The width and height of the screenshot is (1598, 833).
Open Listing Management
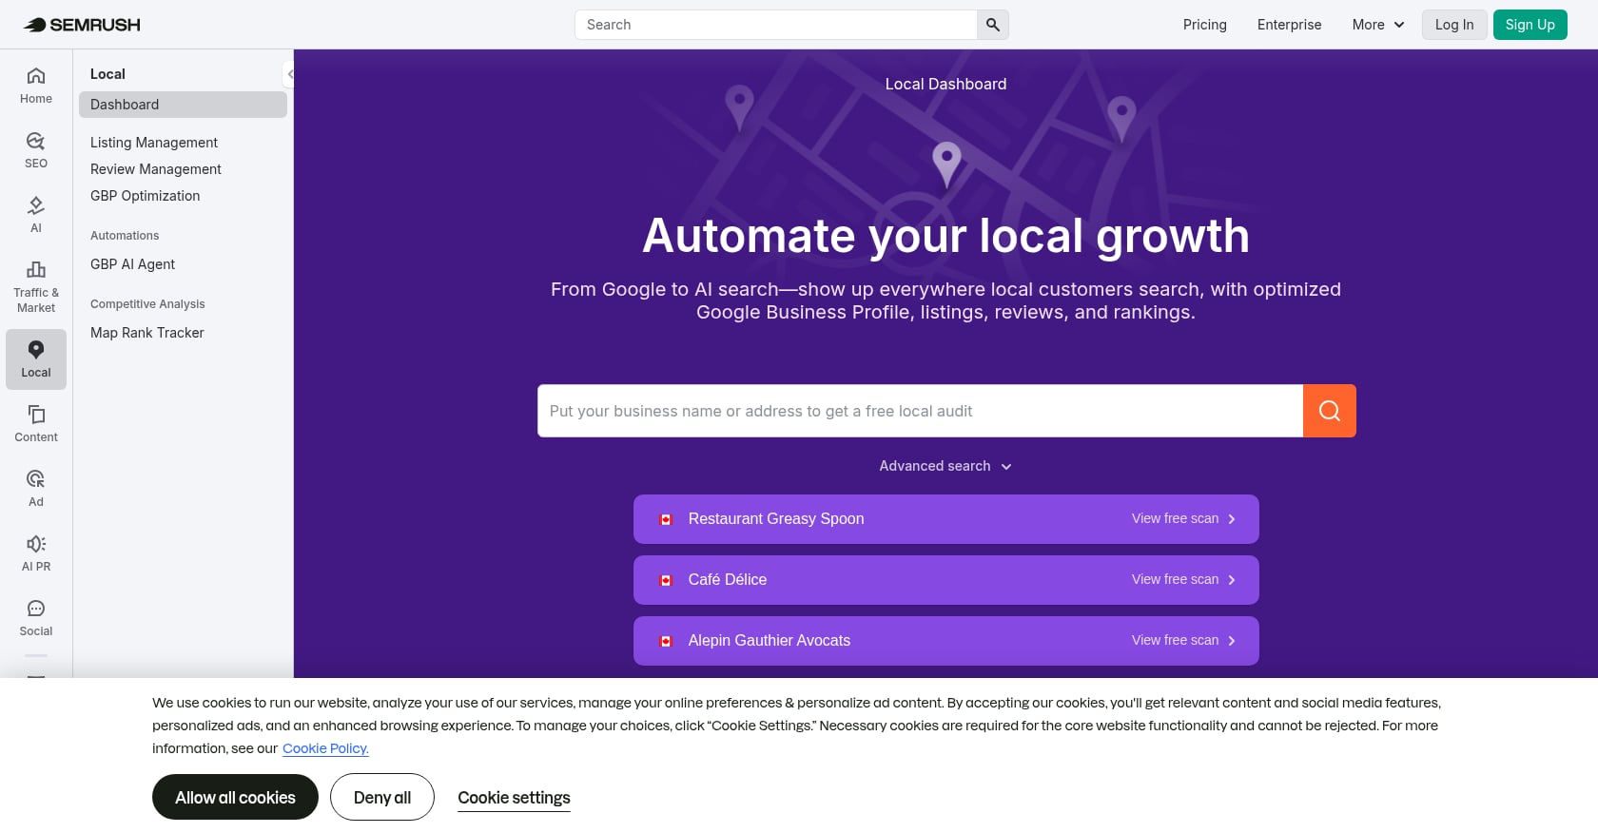pyautogui.click(x=154, y=143)
